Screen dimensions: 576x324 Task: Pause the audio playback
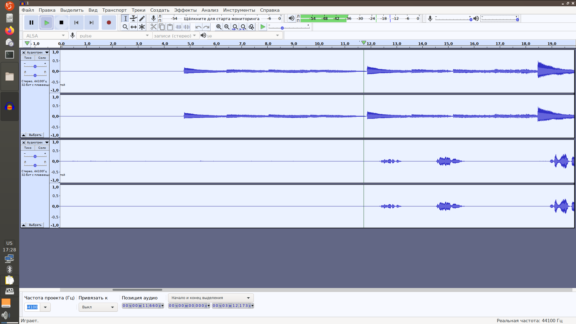coord(31,22)
